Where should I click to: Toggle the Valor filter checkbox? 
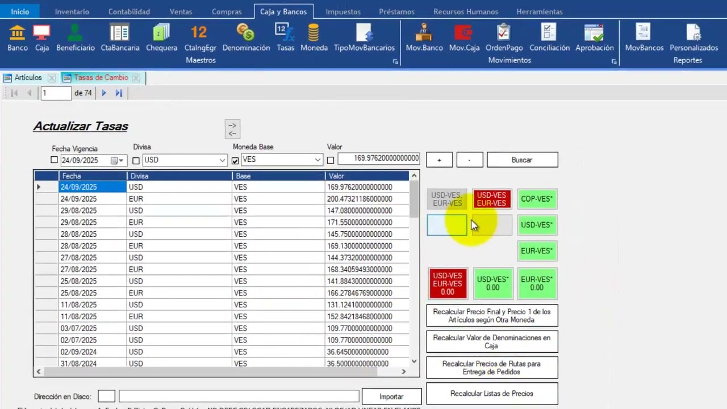(331, 161)
